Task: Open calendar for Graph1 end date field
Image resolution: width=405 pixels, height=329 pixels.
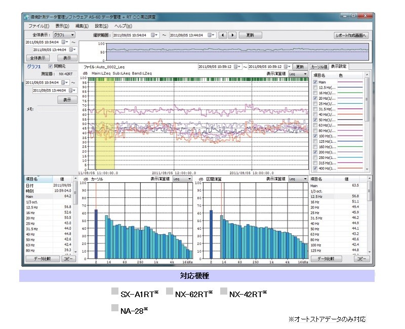Action: tap(72, 91)
